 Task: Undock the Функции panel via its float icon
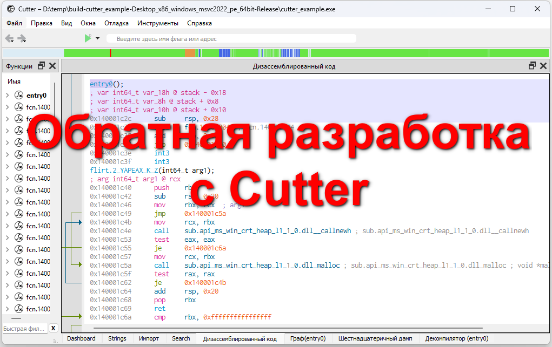coord(42,65)
